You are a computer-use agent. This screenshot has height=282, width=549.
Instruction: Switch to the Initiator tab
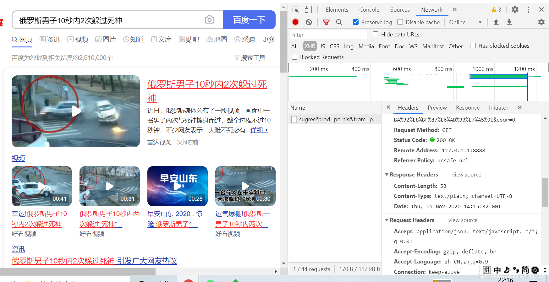point(498,108)
